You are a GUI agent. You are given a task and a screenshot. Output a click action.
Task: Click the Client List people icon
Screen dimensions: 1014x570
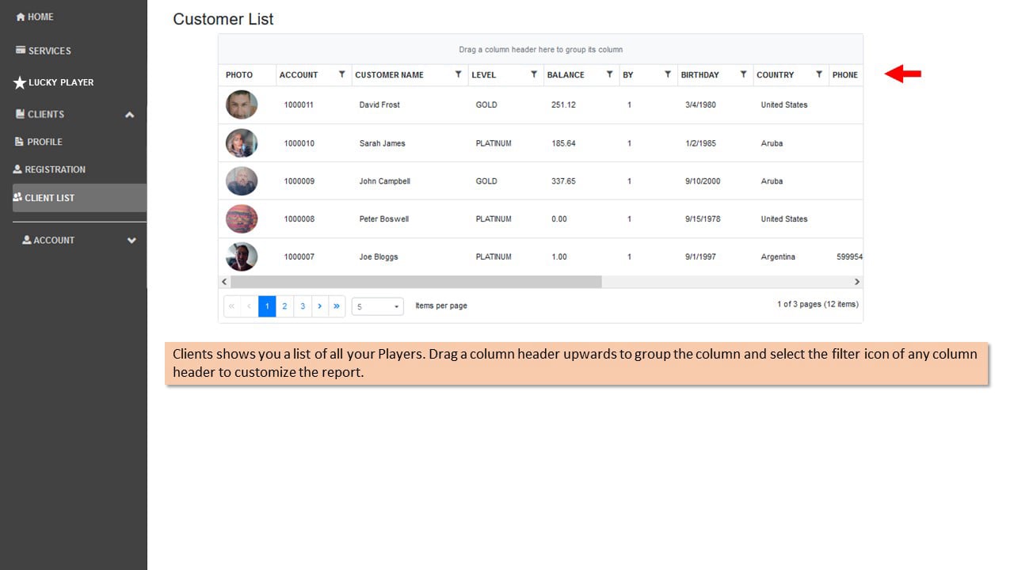pos(17,197)
